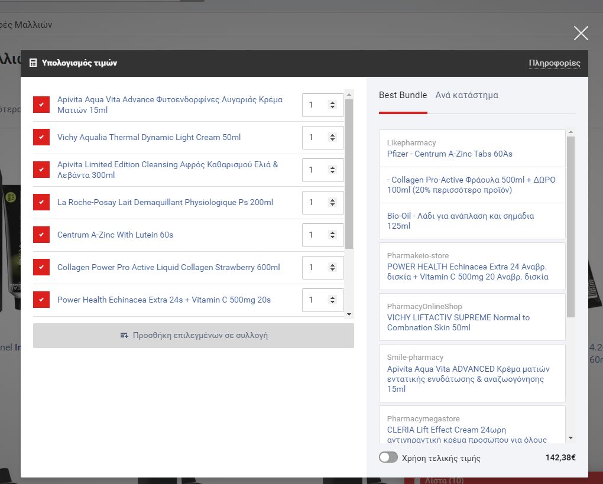The width and height of the screenshot is (603, 484).
Task: Deselect Centrum A-Zinc With Lutein 60s checkbox
Action: tap(41, 235)
